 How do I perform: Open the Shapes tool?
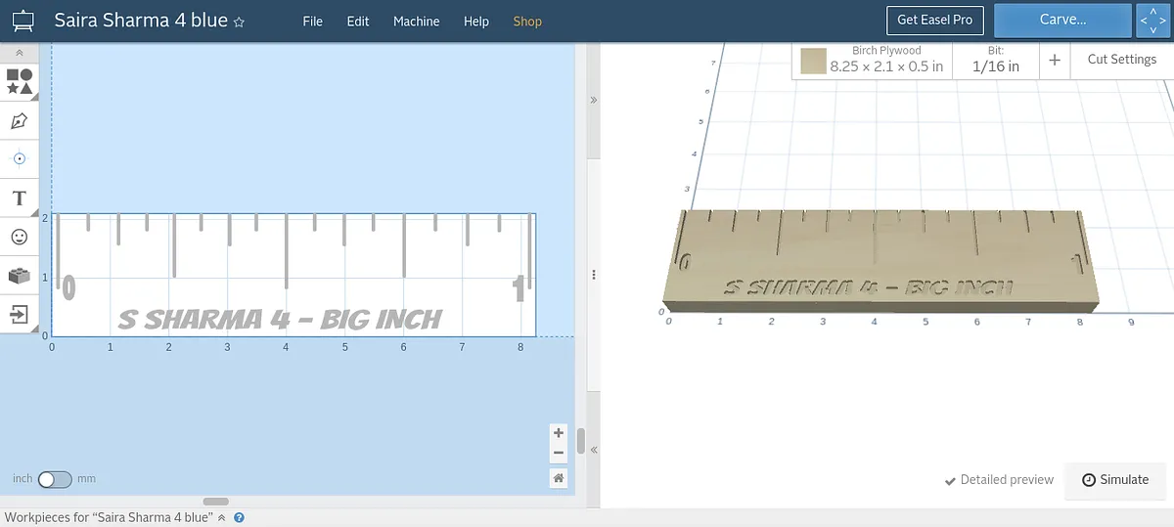coord(20,81)
